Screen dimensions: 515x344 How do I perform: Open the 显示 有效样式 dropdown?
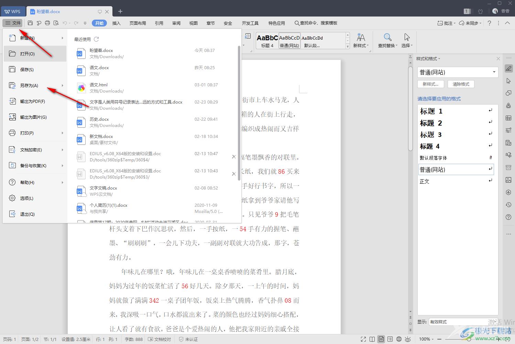click(x=462, y=322)
